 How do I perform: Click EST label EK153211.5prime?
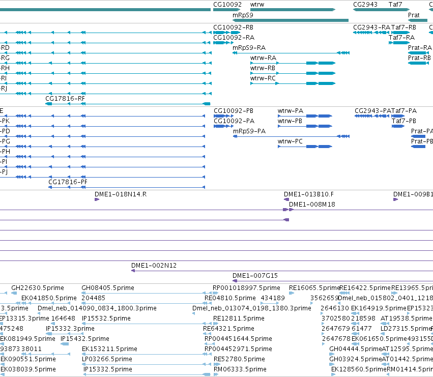coord(109,349)
